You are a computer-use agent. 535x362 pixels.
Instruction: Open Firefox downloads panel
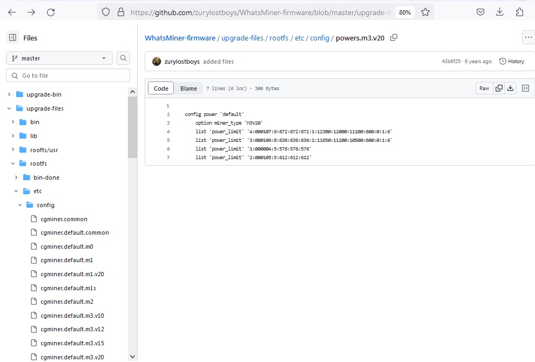pos(500,12)
